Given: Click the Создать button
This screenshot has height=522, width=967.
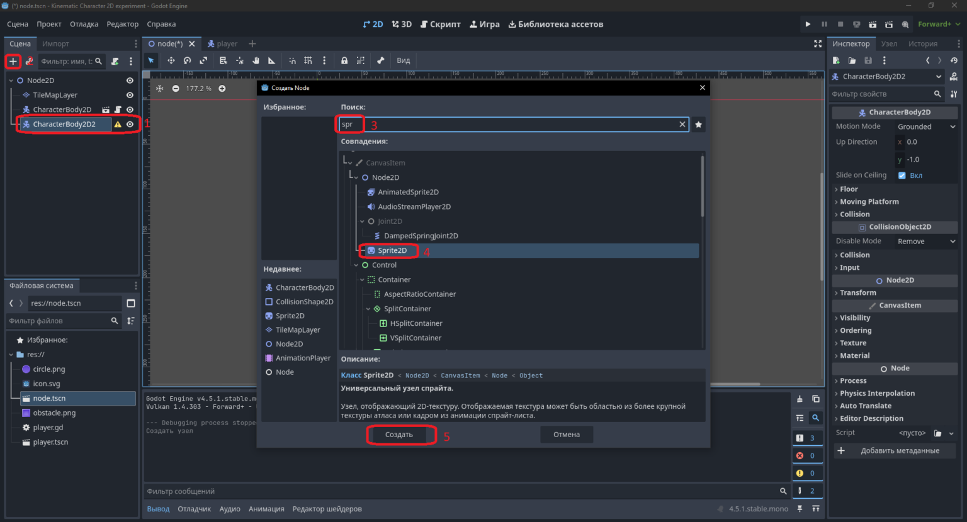Looking at the screenshot, I should pos(399,435).
